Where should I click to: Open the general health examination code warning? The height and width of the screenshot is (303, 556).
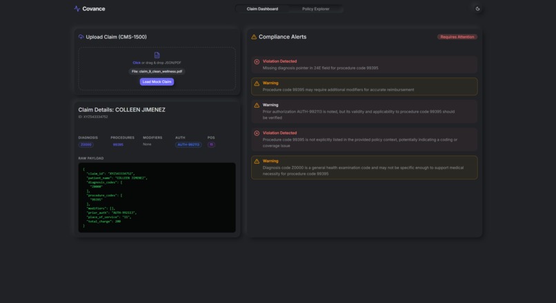coord(364,167)
